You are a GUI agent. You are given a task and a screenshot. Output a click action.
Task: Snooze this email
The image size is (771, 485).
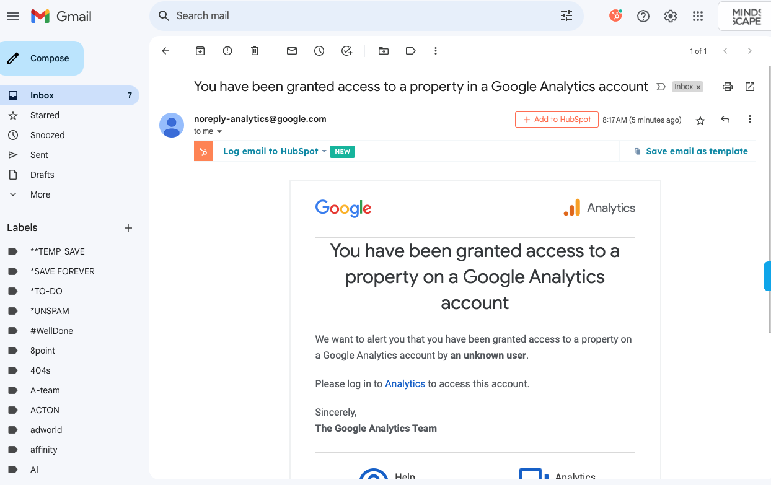click(x=319, y=51)
